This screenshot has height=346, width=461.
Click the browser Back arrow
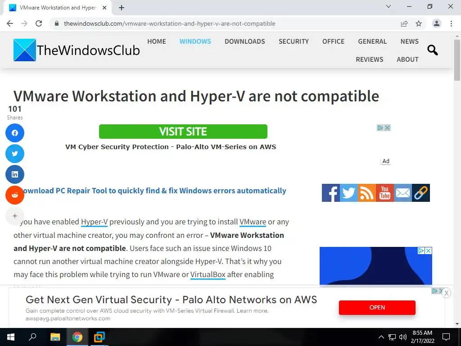coord(10,23)
